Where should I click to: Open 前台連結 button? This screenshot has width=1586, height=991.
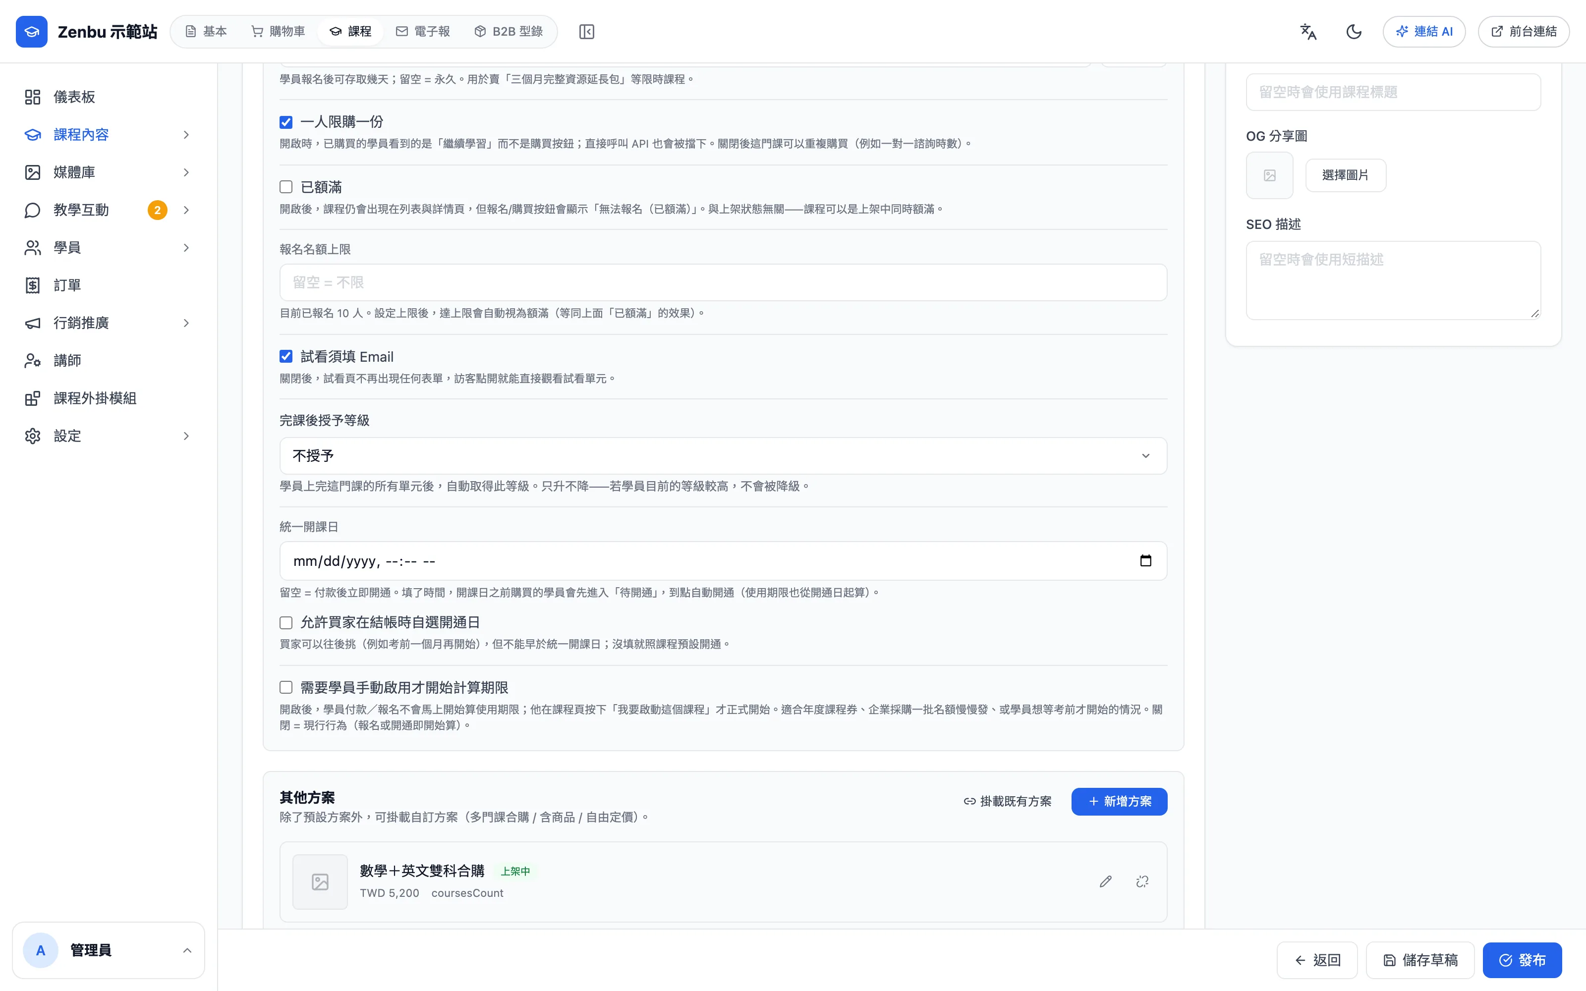(1523, 31)
